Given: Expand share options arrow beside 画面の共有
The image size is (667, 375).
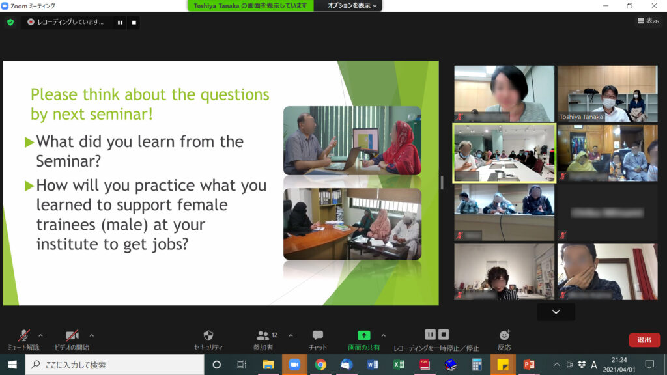Looking at the screenshot, I should (383, 335).
